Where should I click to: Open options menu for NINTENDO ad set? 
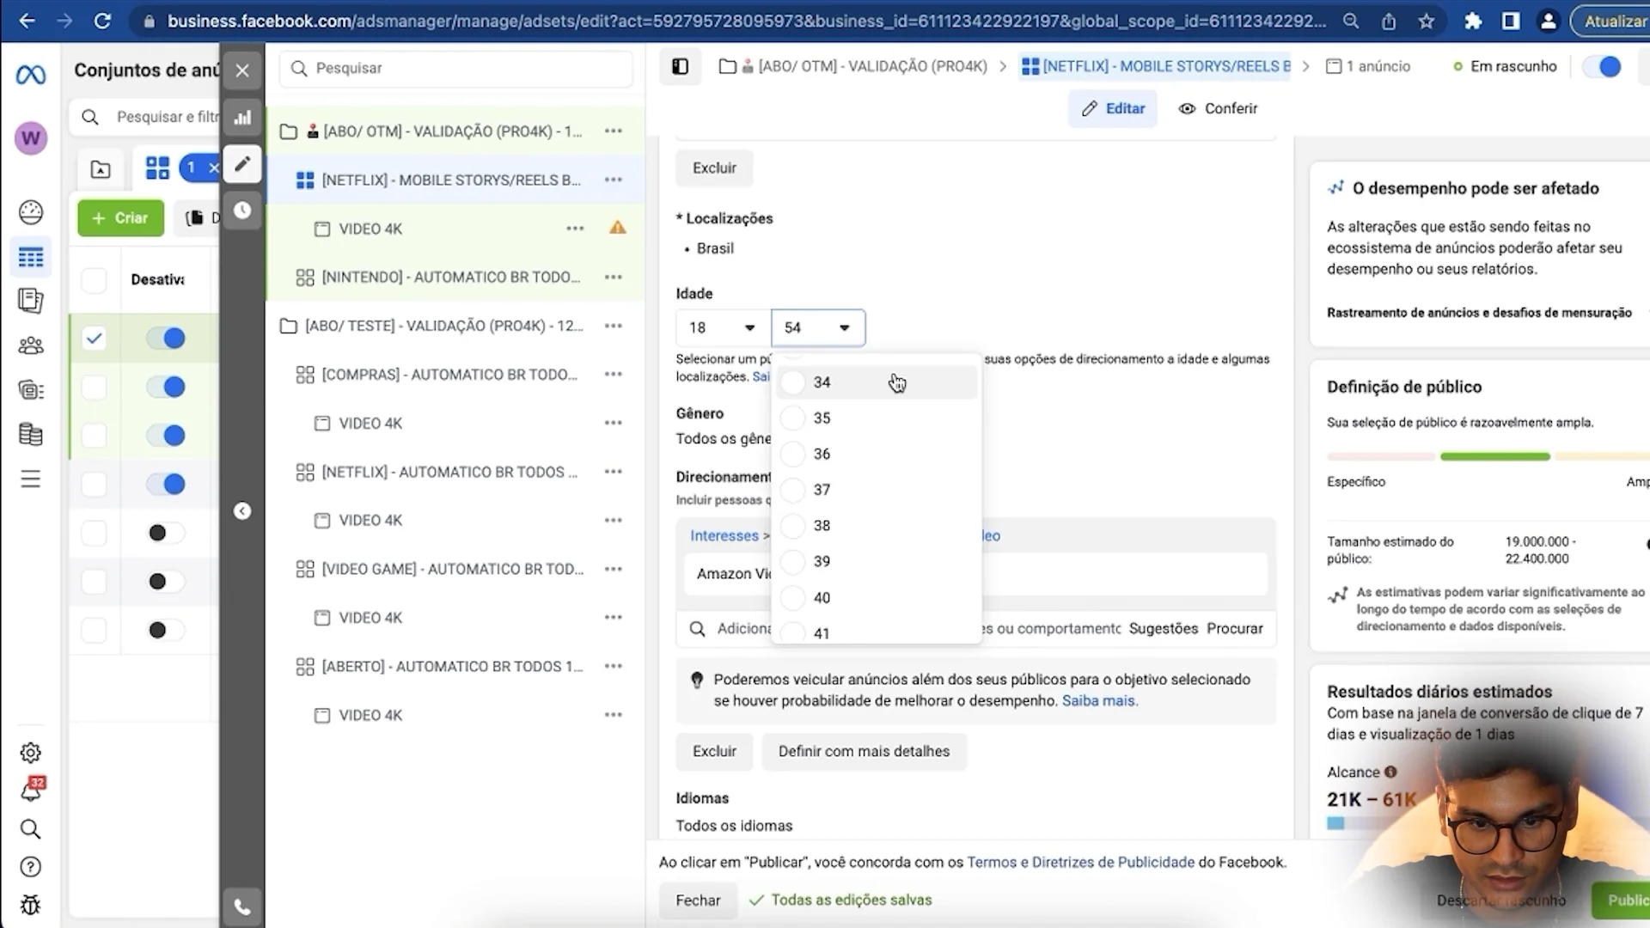[613, 277]
